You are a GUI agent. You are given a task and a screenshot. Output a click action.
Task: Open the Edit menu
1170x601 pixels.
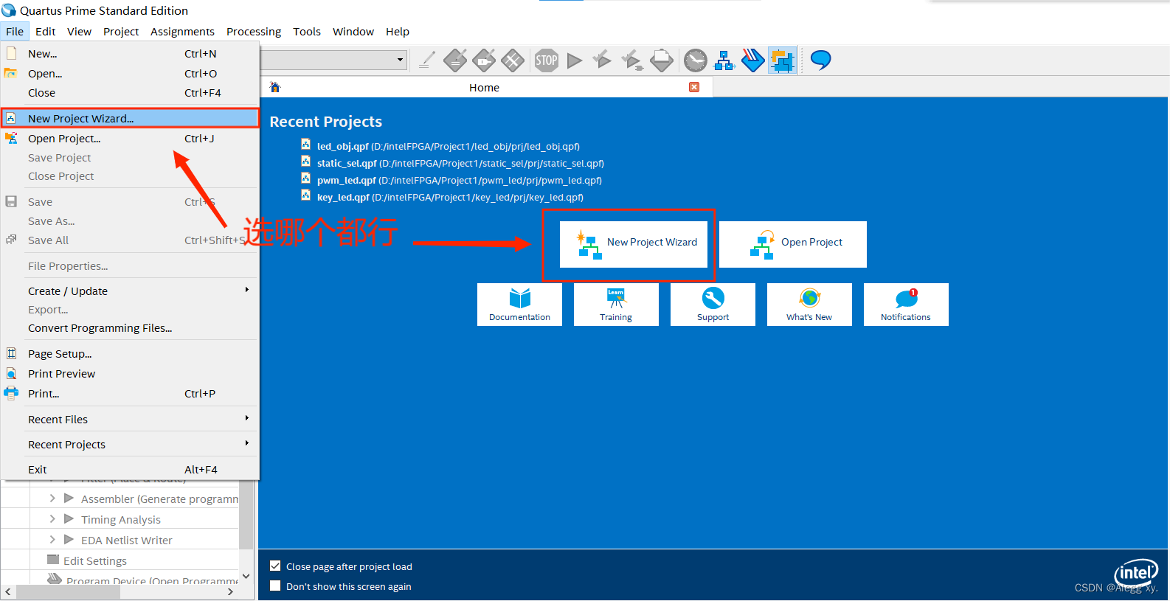coord(46,32)
